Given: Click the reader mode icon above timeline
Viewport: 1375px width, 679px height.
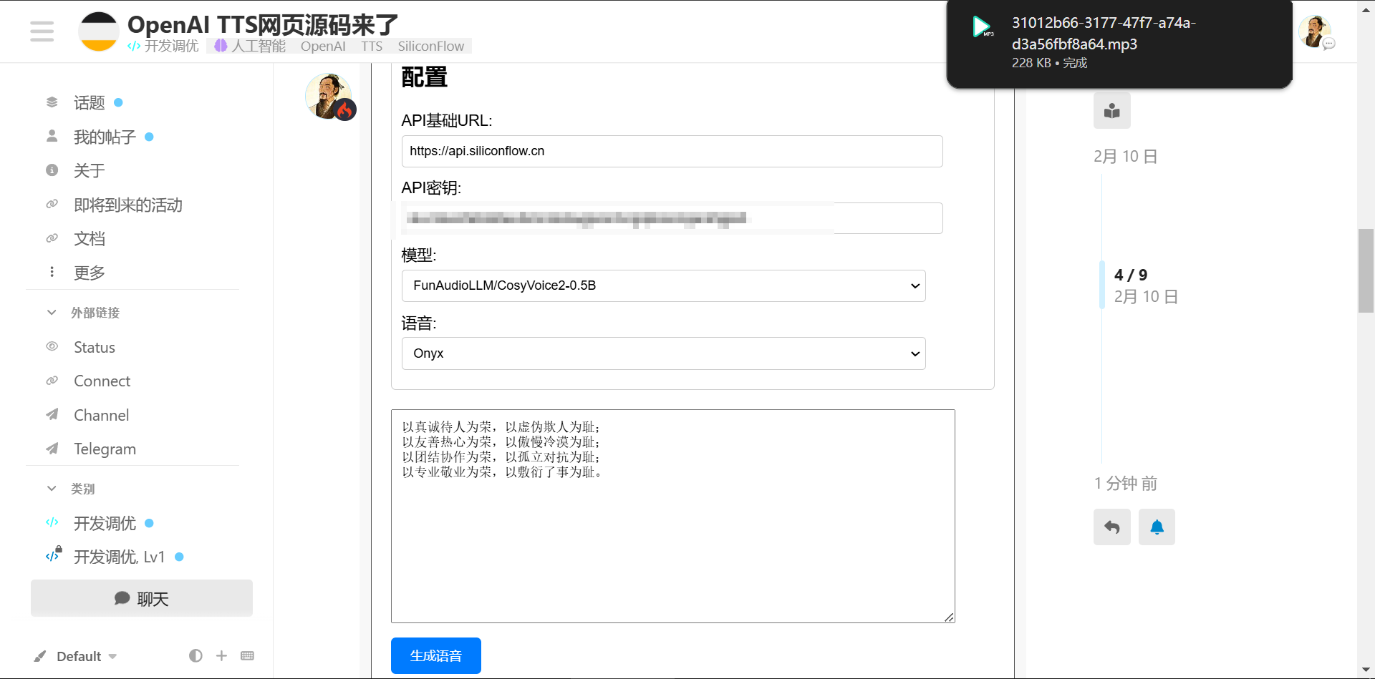Looking at the screenshot, I should [1111, 111].
